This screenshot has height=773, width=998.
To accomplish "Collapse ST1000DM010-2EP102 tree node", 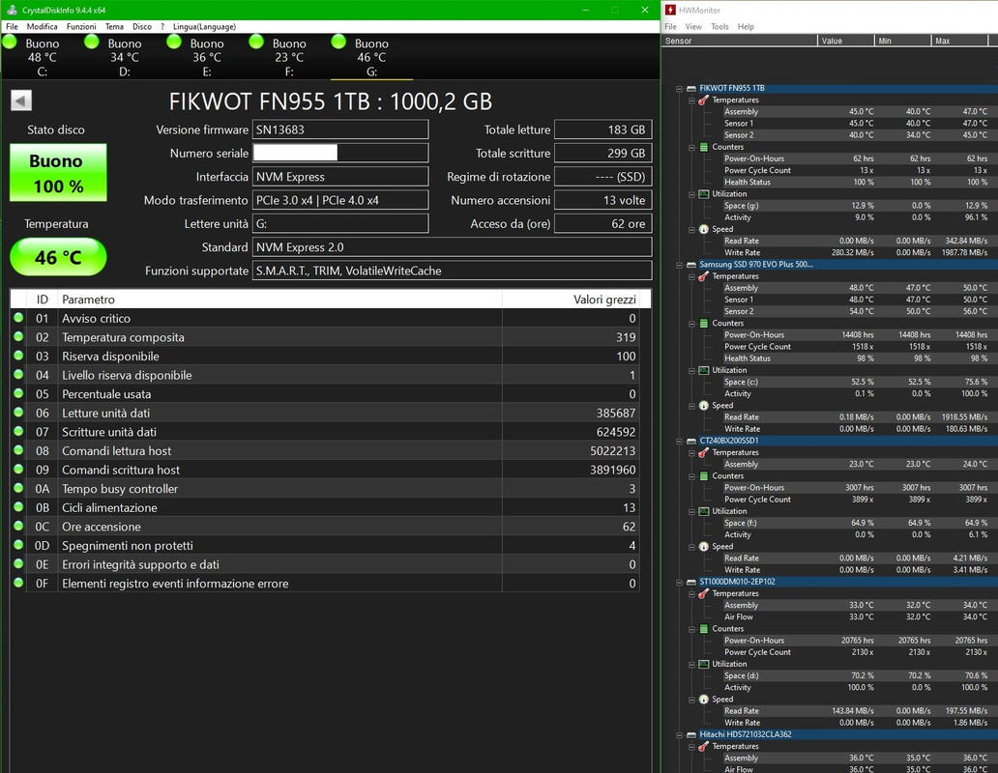I will tap(679, 582).
